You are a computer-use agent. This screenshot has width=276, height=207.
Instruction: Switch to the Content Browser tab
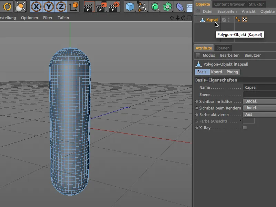tap(229, 4)
